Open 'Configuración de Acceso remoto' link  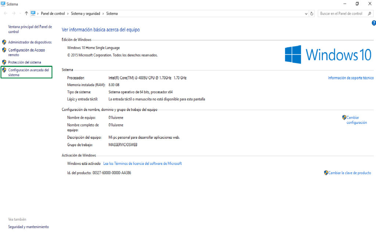[x=26, y=52]
